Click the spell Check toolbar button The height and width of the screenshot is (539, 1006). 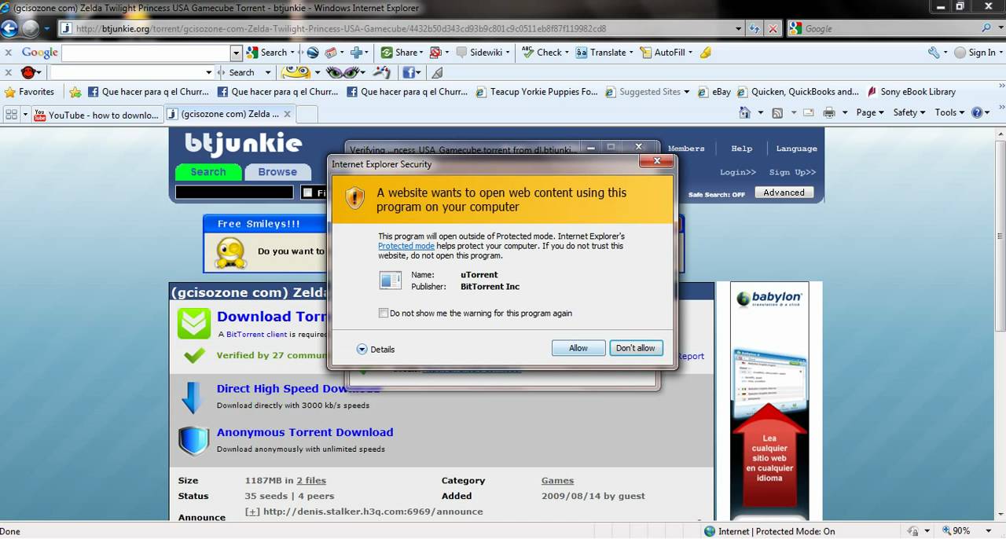[544, 53]
